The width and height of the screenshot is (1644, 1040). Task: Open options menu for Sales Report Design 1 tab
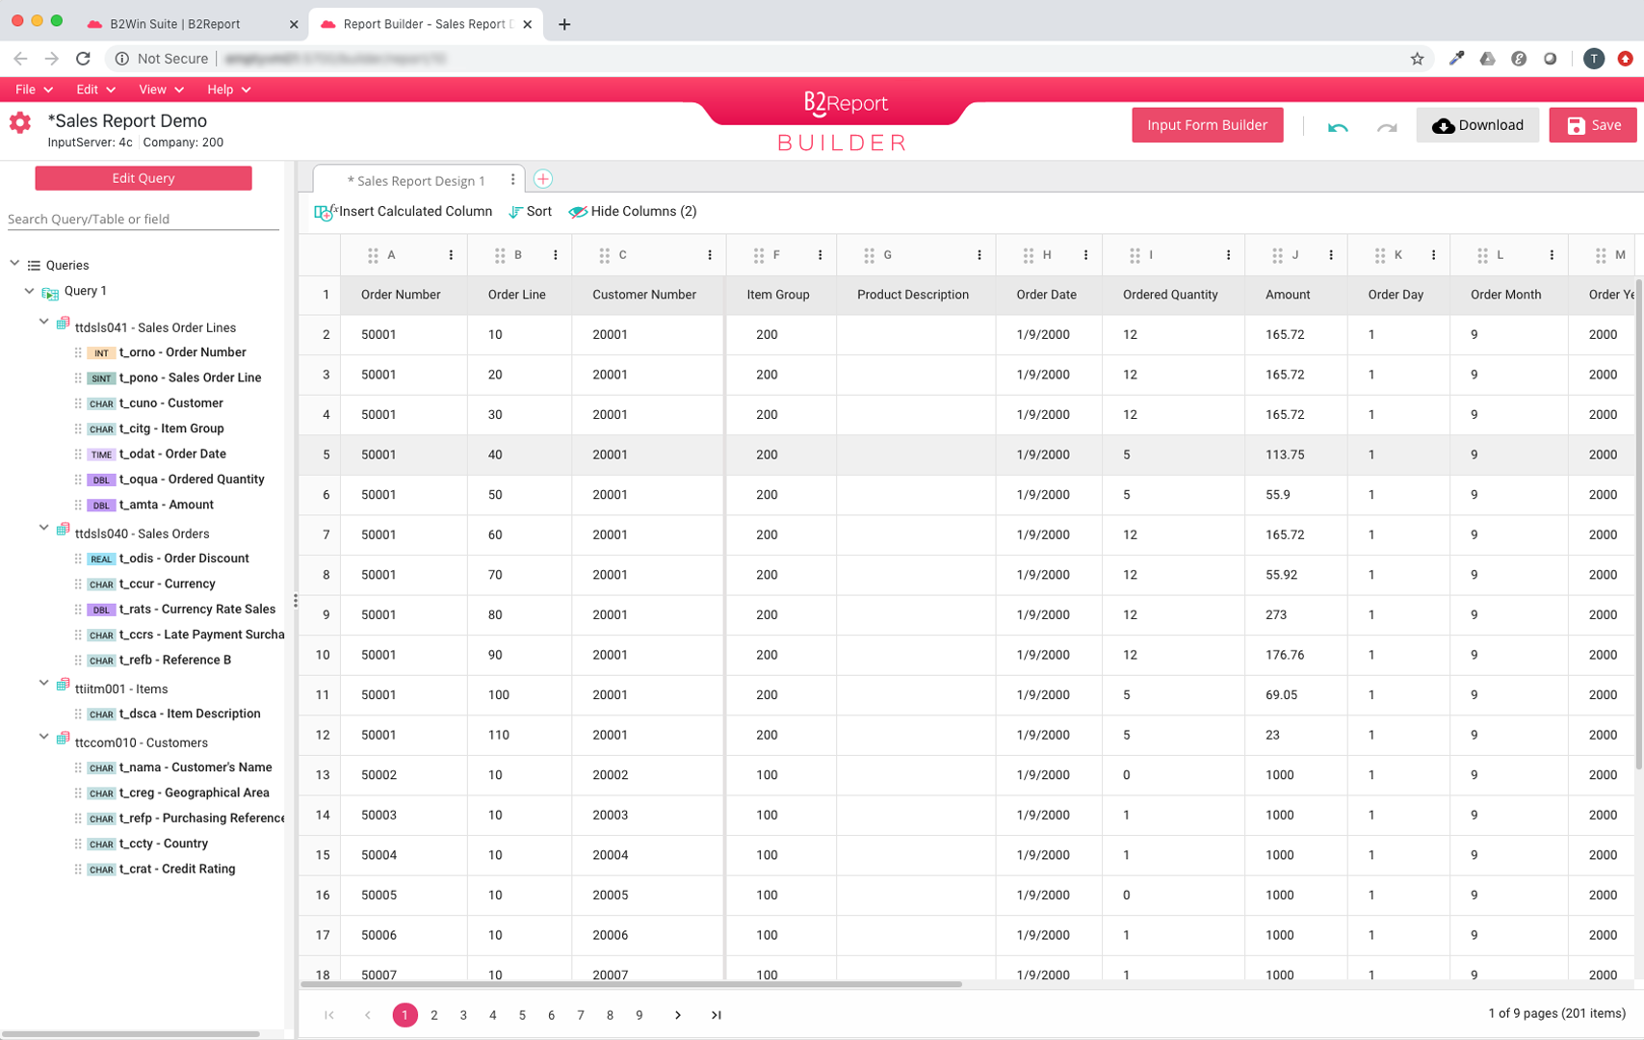(512, 180)
